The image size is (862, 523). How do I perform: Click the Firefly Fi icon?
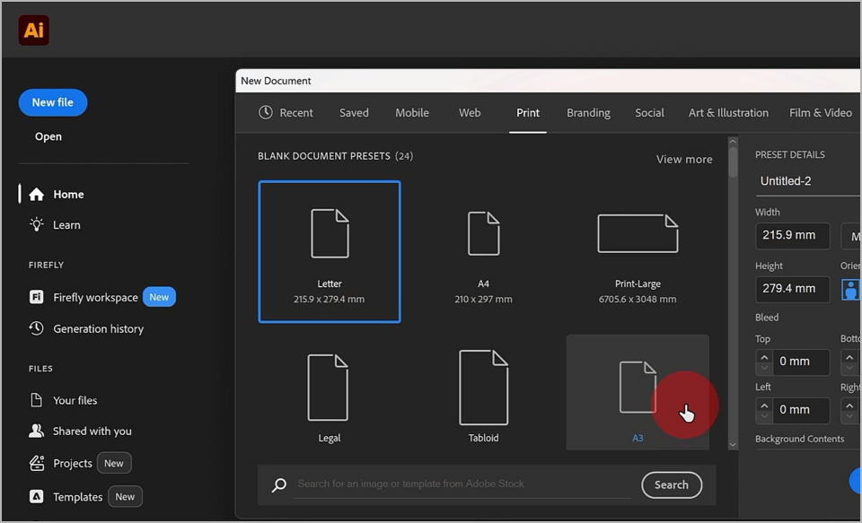36,297
